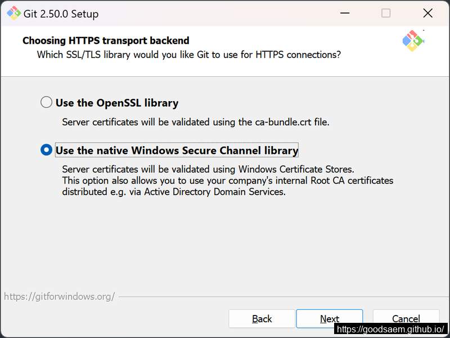Click the Windows Certificate Stores description line
This screenshot has width=450, height=338.
[208, 170]
